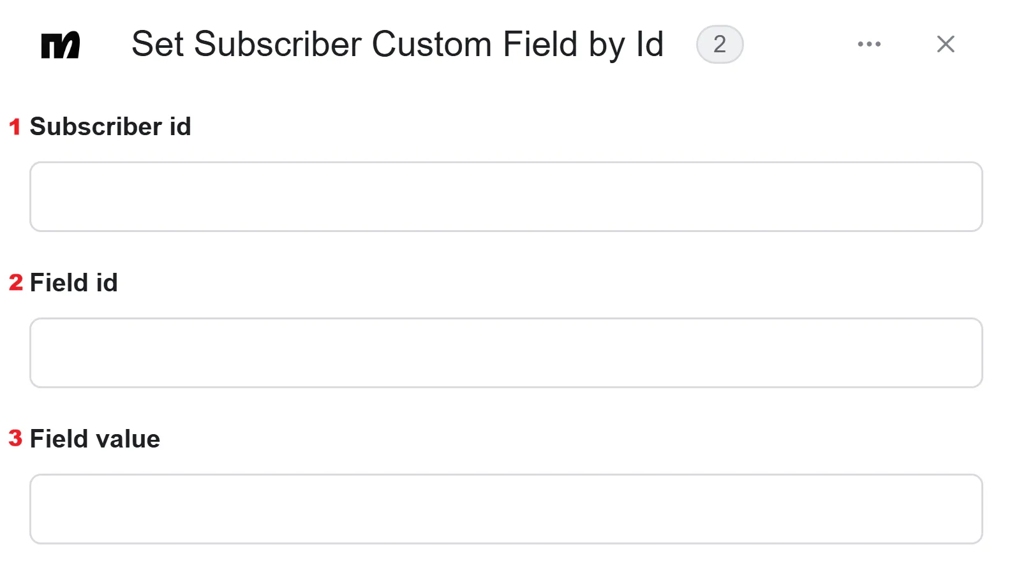Click the black M logo beside the title
Viewport: 1012px width, 575px height.
(x=61, y=45)
